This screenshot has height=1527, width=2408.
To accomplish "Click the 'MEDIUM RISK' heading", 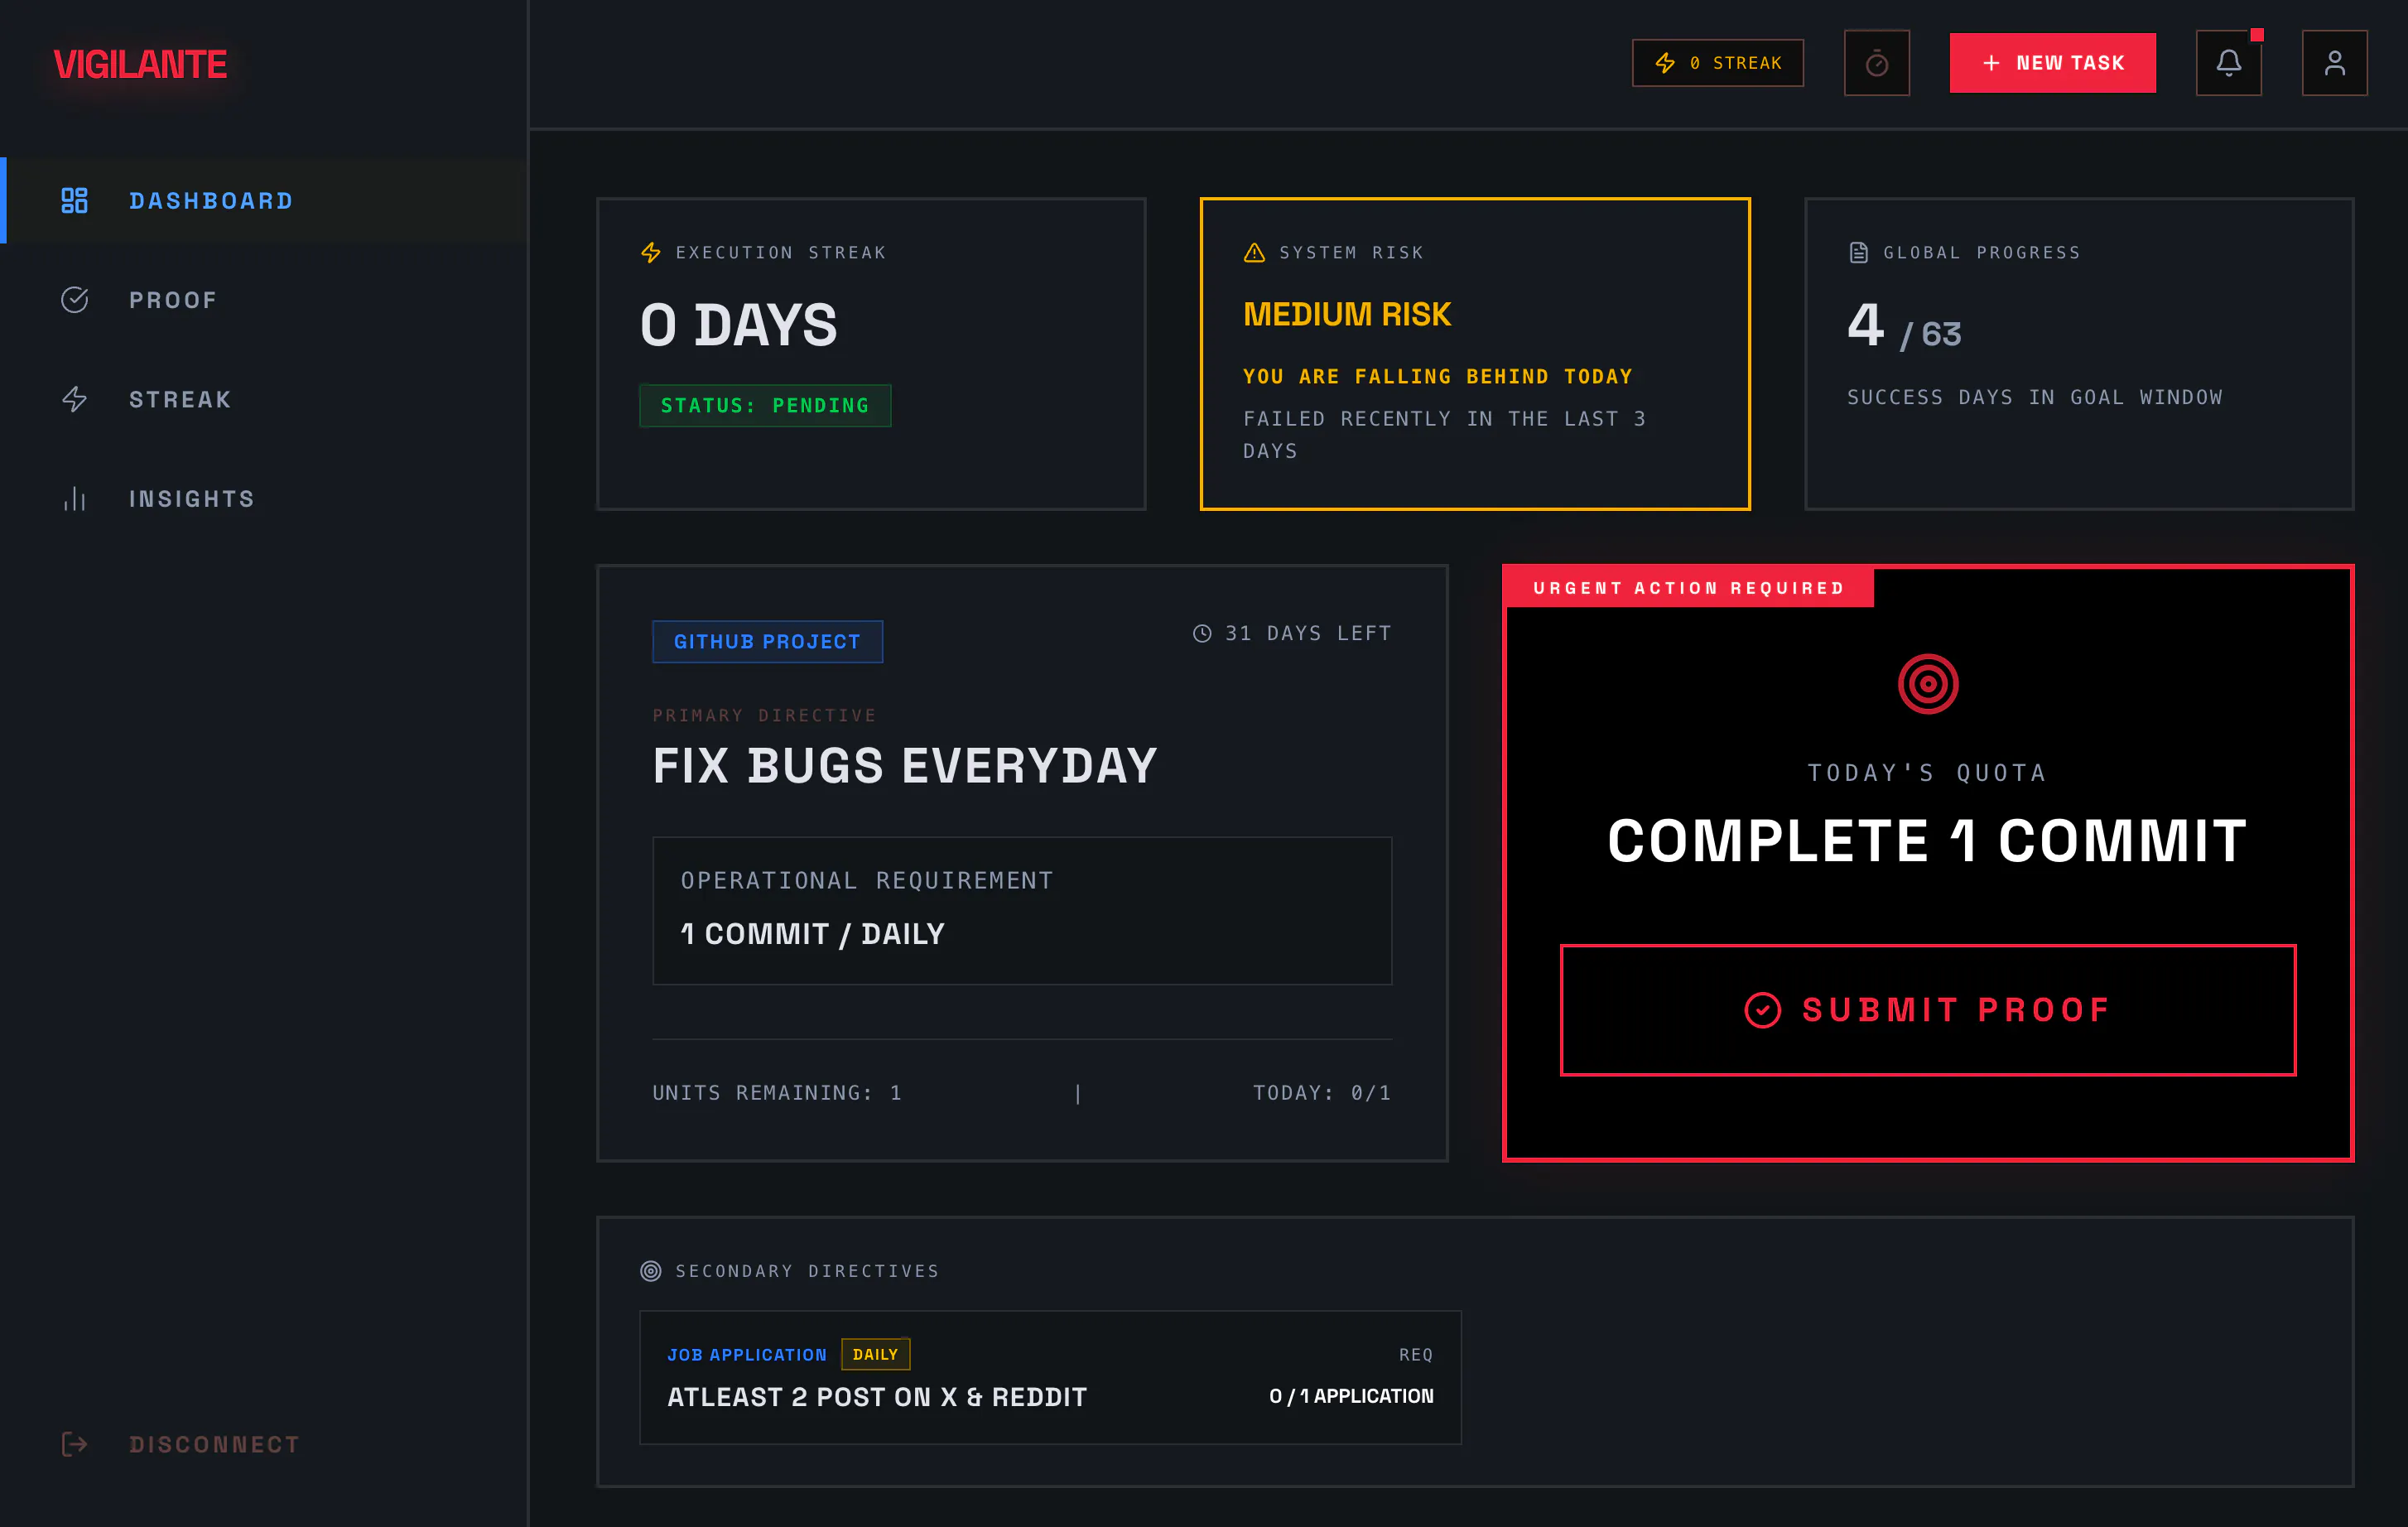I will [1347, 315].
